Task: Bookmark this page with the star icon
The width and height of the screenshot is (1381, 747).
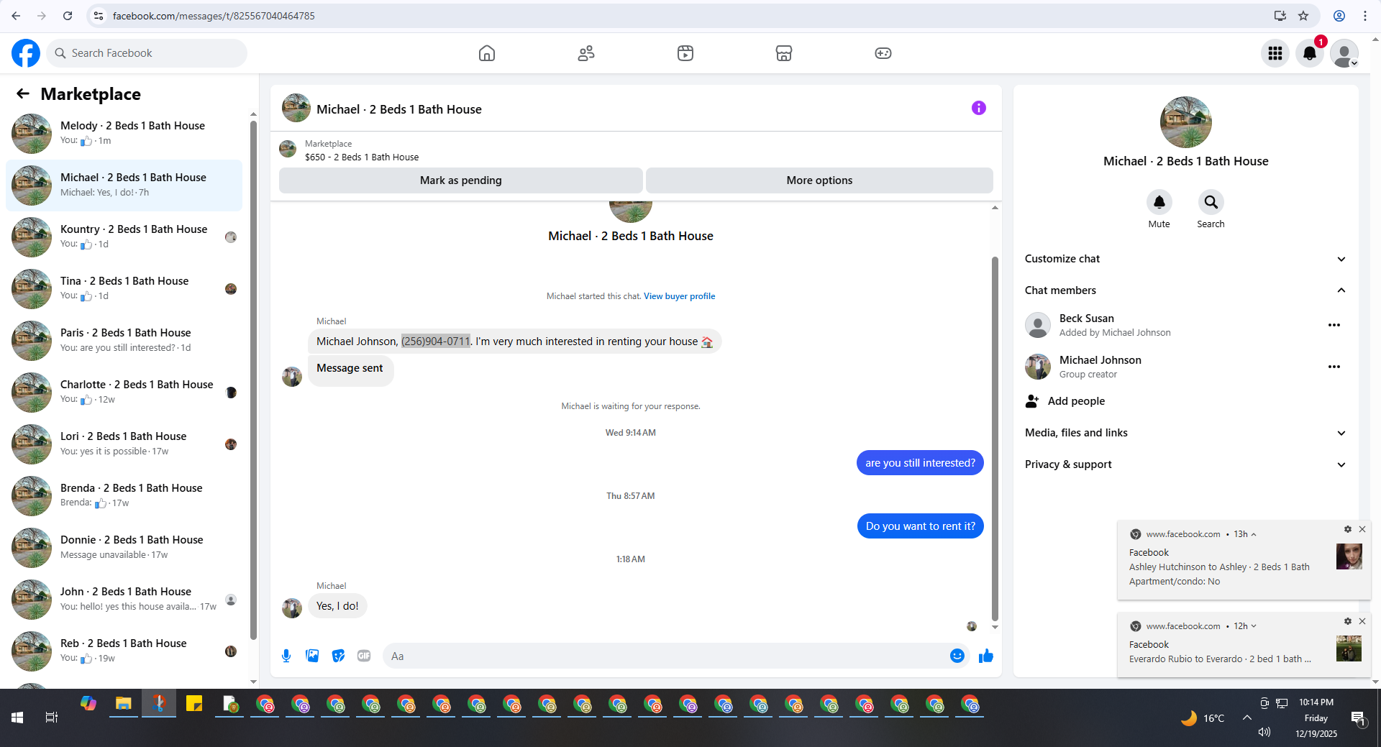Action: (x=1303, y=16)
